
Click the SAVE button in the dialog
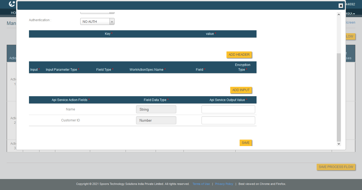[x=246, y=143]
